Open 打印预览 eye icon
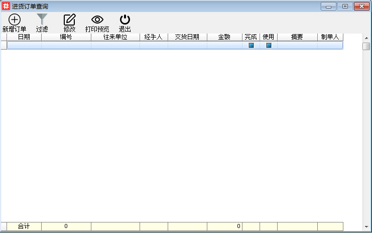 (97, 20)
